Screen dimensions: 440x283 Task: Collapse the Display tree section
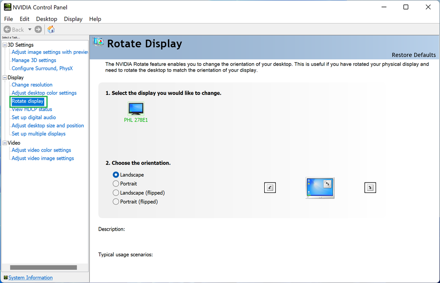(x=4, y=77)
